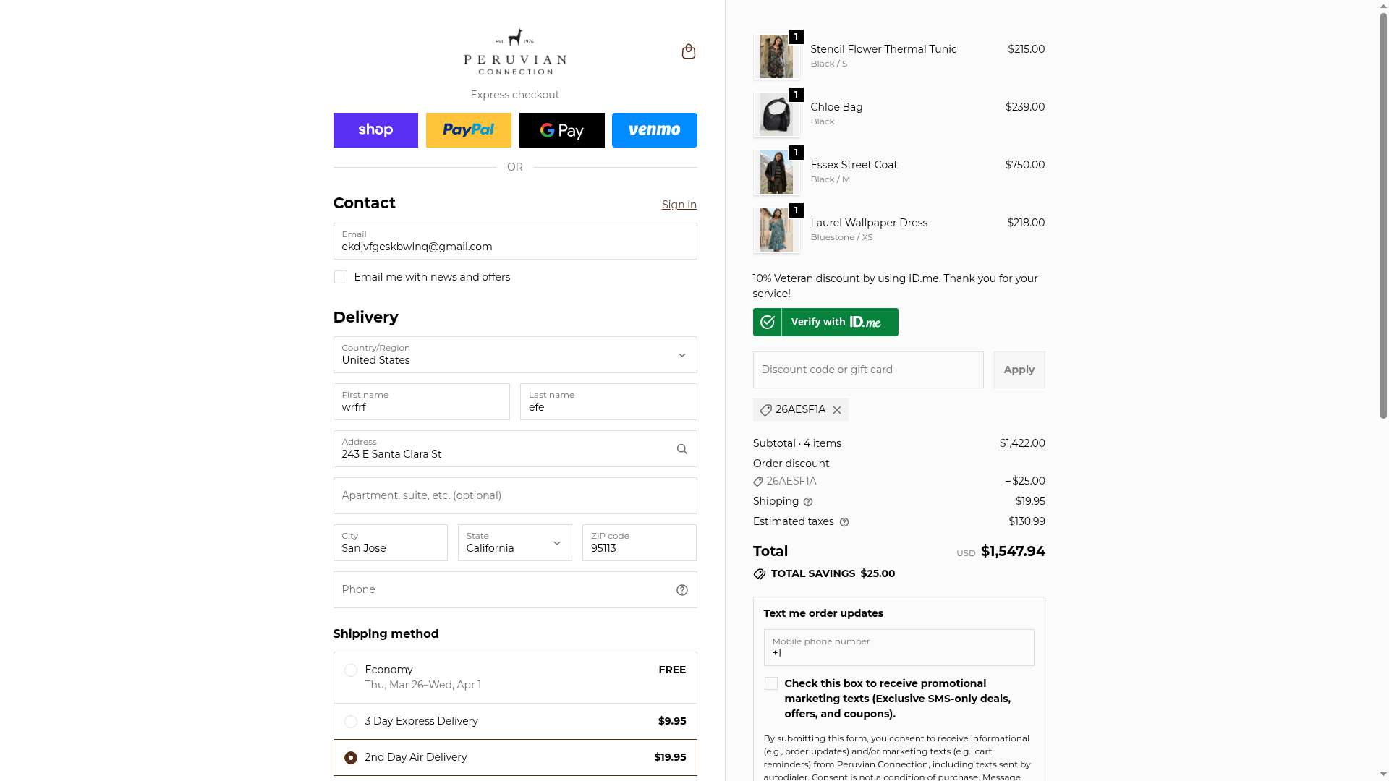This screenshot has height=781, width=1389.
Task: Pay with the Venmo button
Action: tap(654, 130)
